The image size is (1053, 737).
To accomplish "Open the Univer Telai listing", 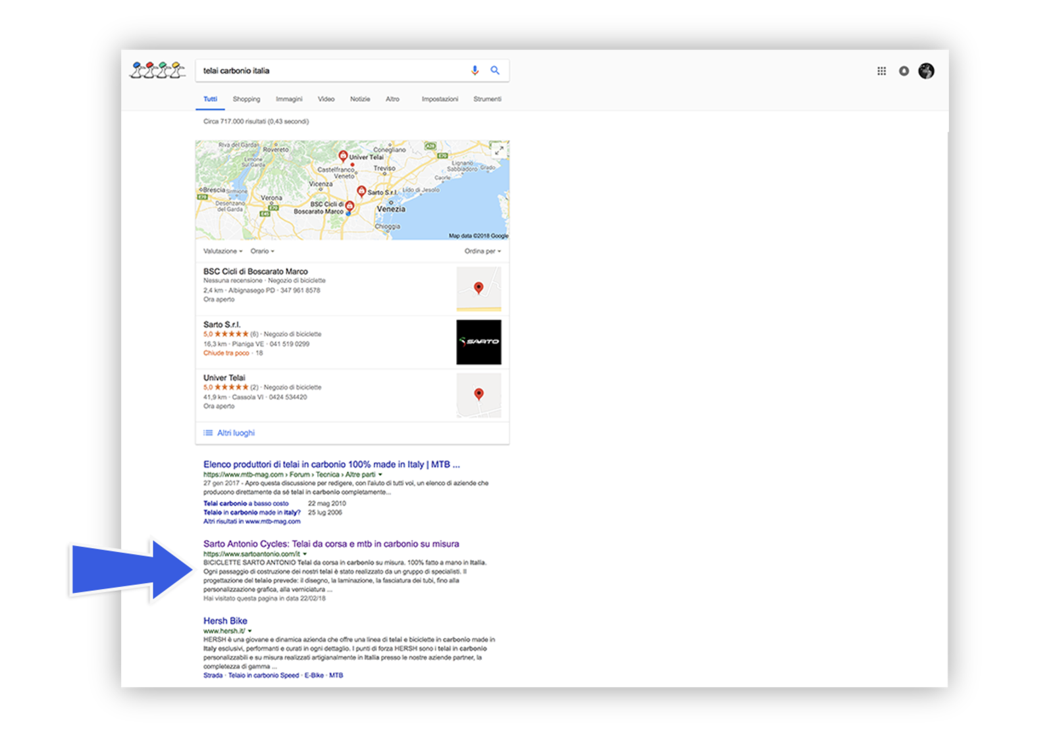I will (x=224, y=378).
